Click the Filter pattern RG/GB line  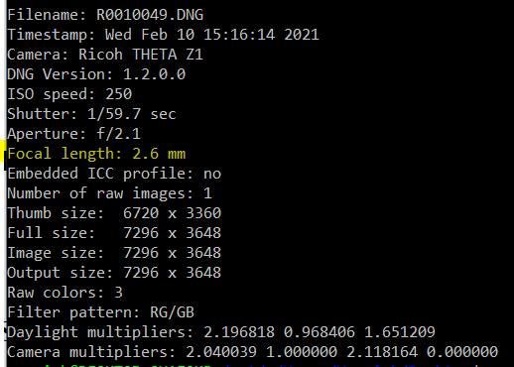coord(100,312)
